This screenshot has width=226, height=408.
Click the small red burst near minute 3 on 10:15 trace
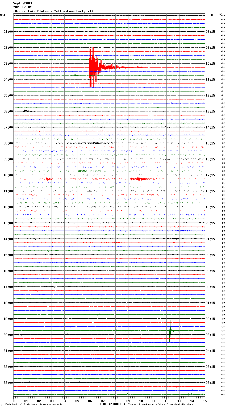point(48,179)
